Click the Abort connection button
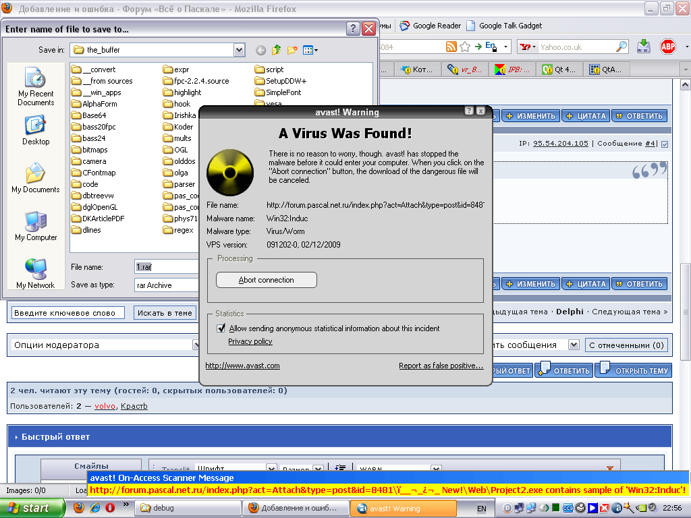The height and width of the screenshot is (518, 691). (x=266, y=280)
